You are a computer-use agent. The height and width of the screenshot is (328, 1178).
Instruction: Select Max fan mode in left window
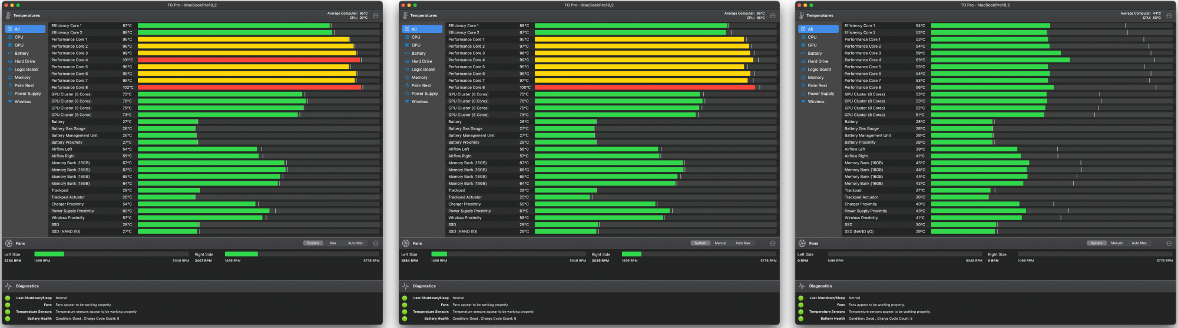coord(333,243)
